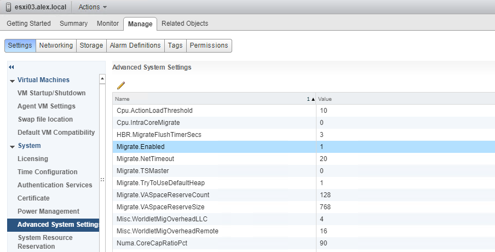Open the Alarm Definitions section
This screenshot has height=252, width=495.
[x=135, y=45]
